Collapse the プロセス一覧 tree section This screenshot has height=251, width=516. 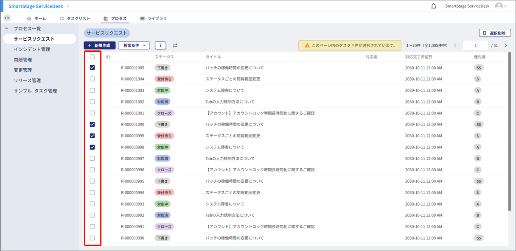[x=6, y=28]
